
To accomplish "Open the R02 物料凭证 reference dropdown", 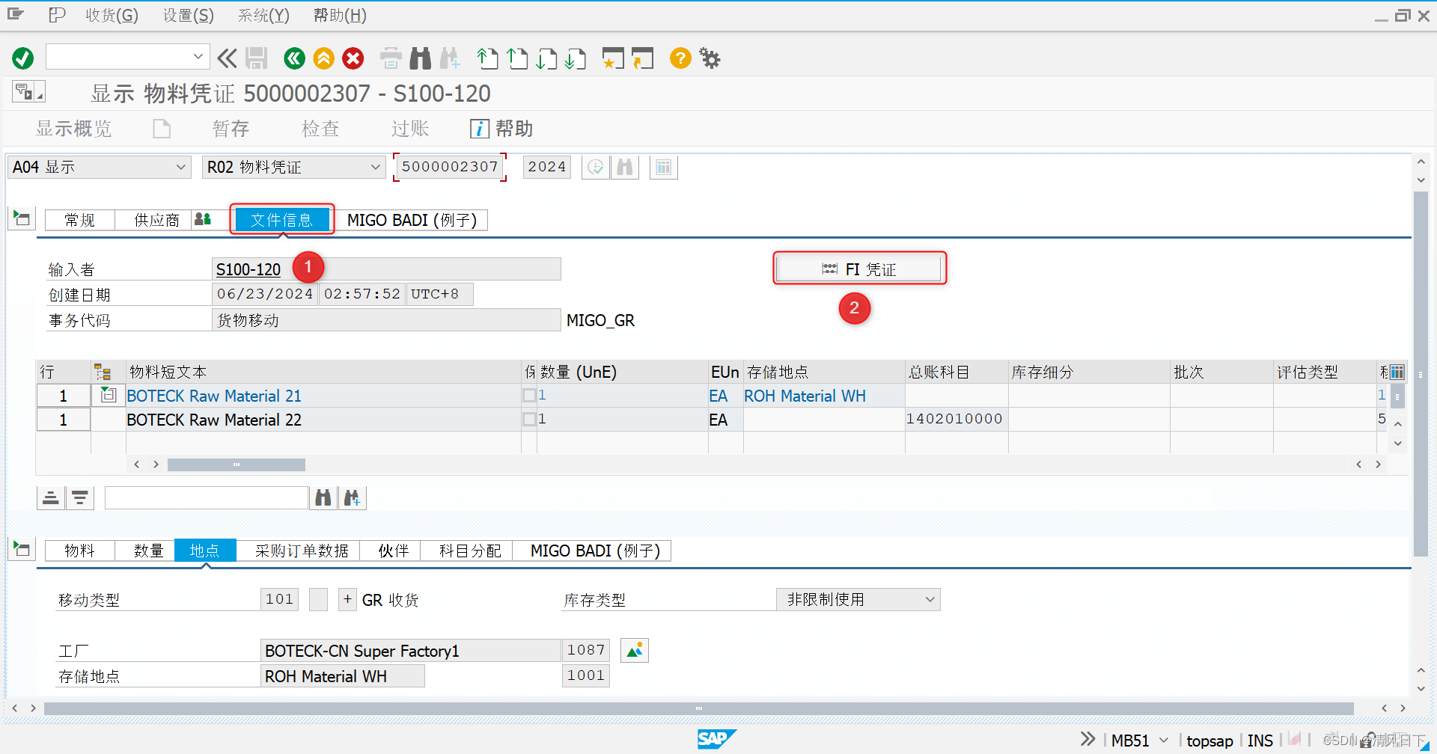I will pos(376,167).
